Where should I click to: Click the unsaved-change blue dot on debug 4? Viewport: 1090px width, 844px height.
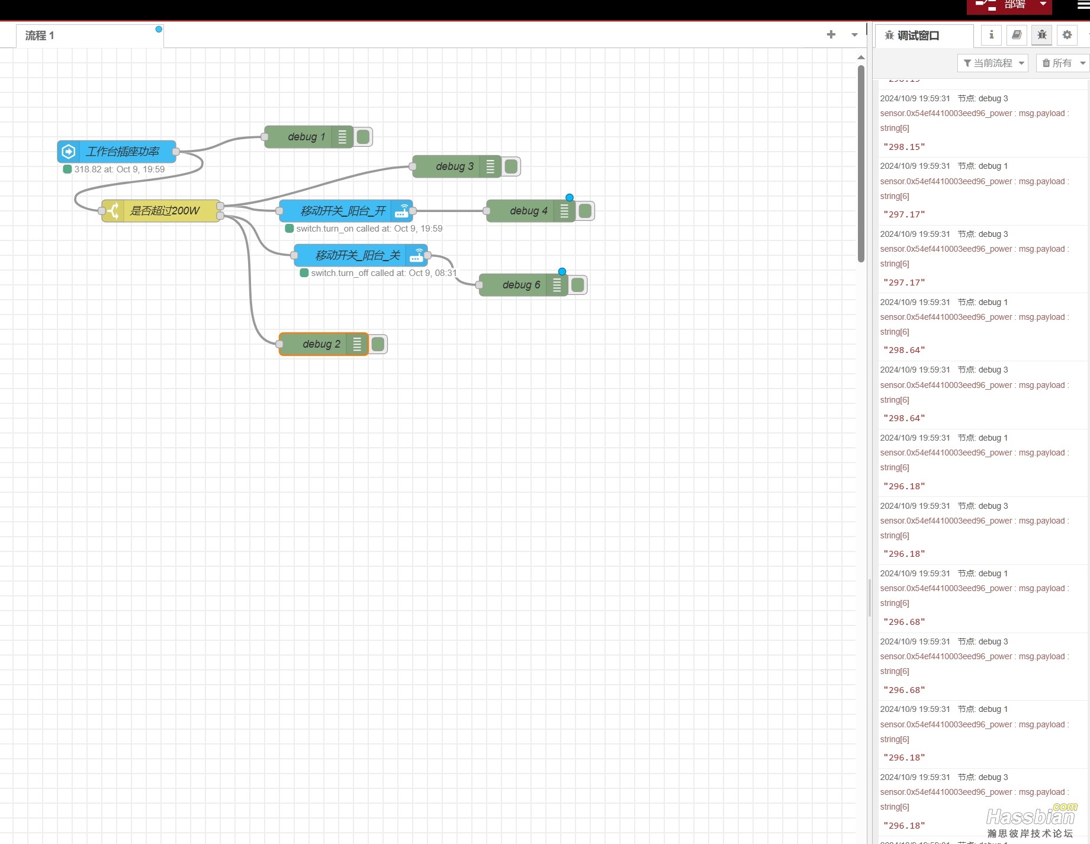coord(569,198)
